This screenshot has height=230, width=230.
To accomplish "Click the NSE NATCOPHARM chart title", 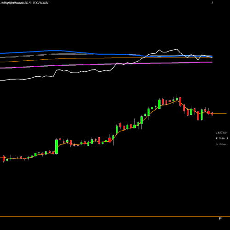I will [35, 3].
